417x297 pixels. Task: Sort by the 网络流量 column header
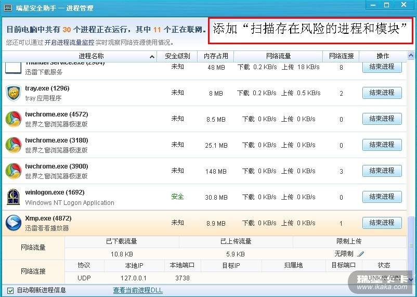pyautogui.click(x=278, y=56)
